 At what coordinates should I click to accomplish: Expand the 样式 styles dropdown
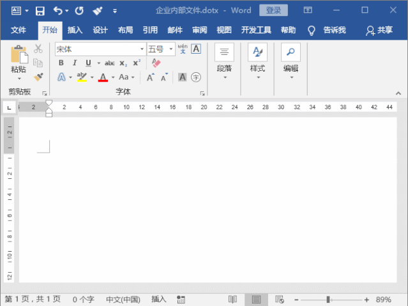tap(258, 77)
